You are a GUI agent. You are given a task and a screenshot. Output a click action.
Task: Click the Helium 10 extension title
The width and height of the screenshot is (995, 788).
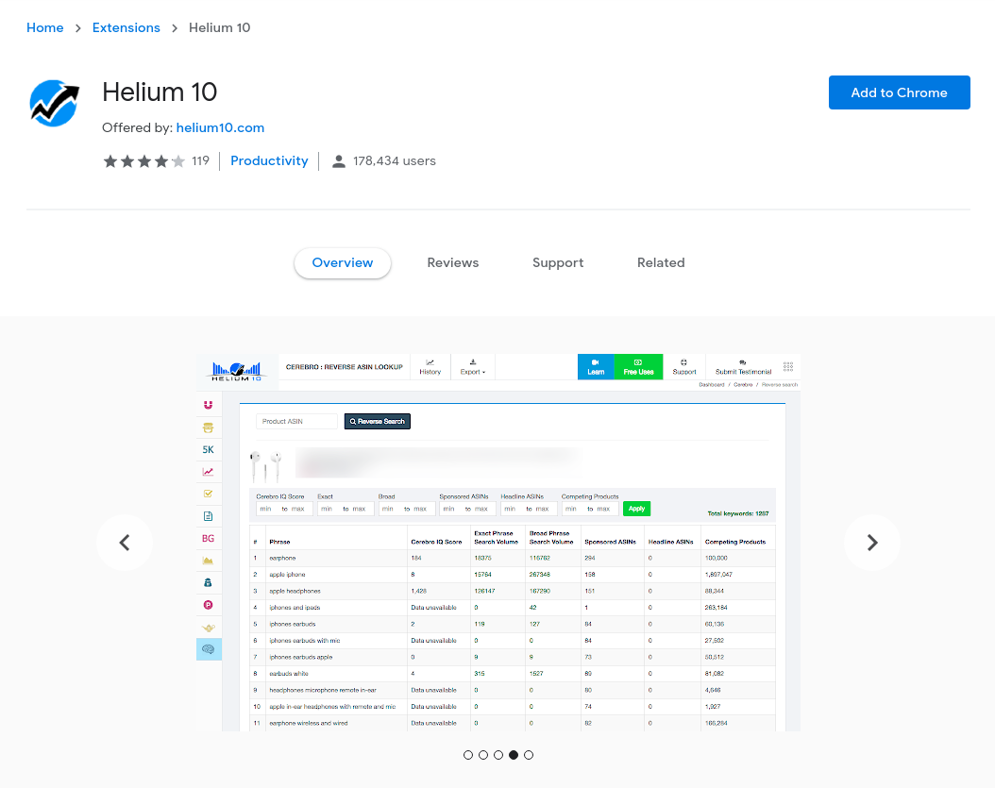pyautogui.click(x=160, y=92)
